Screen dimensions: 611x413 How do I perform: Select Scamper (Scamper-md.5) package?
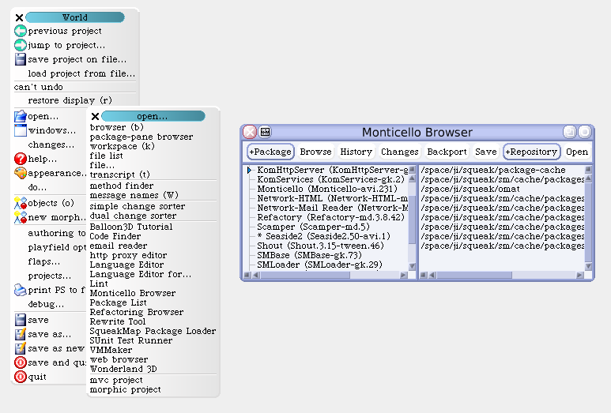tap(313, 227)
